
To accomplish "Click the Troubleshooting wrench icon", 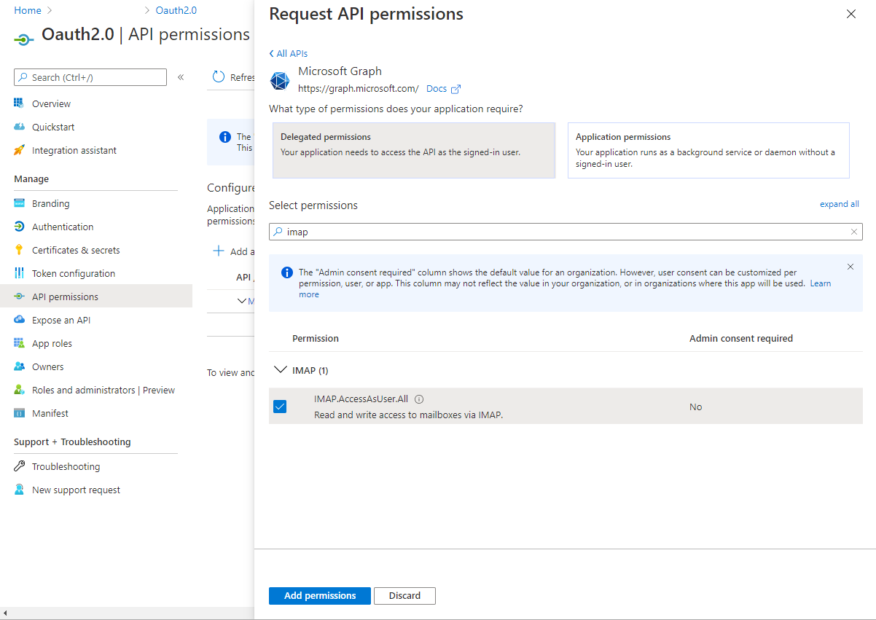I will tap(19, 466).
